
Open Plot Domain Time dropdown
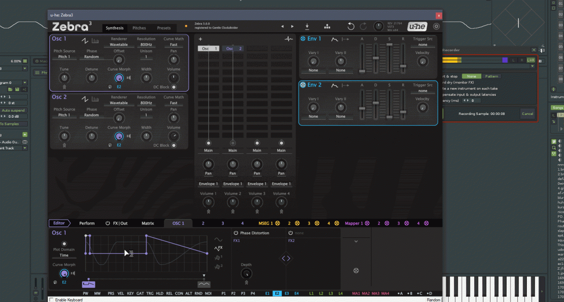coord(64,255)
